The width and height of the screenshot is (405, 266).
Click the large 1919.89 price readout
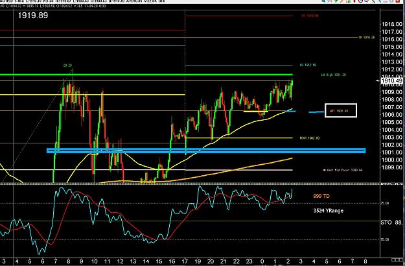(33, 16)
